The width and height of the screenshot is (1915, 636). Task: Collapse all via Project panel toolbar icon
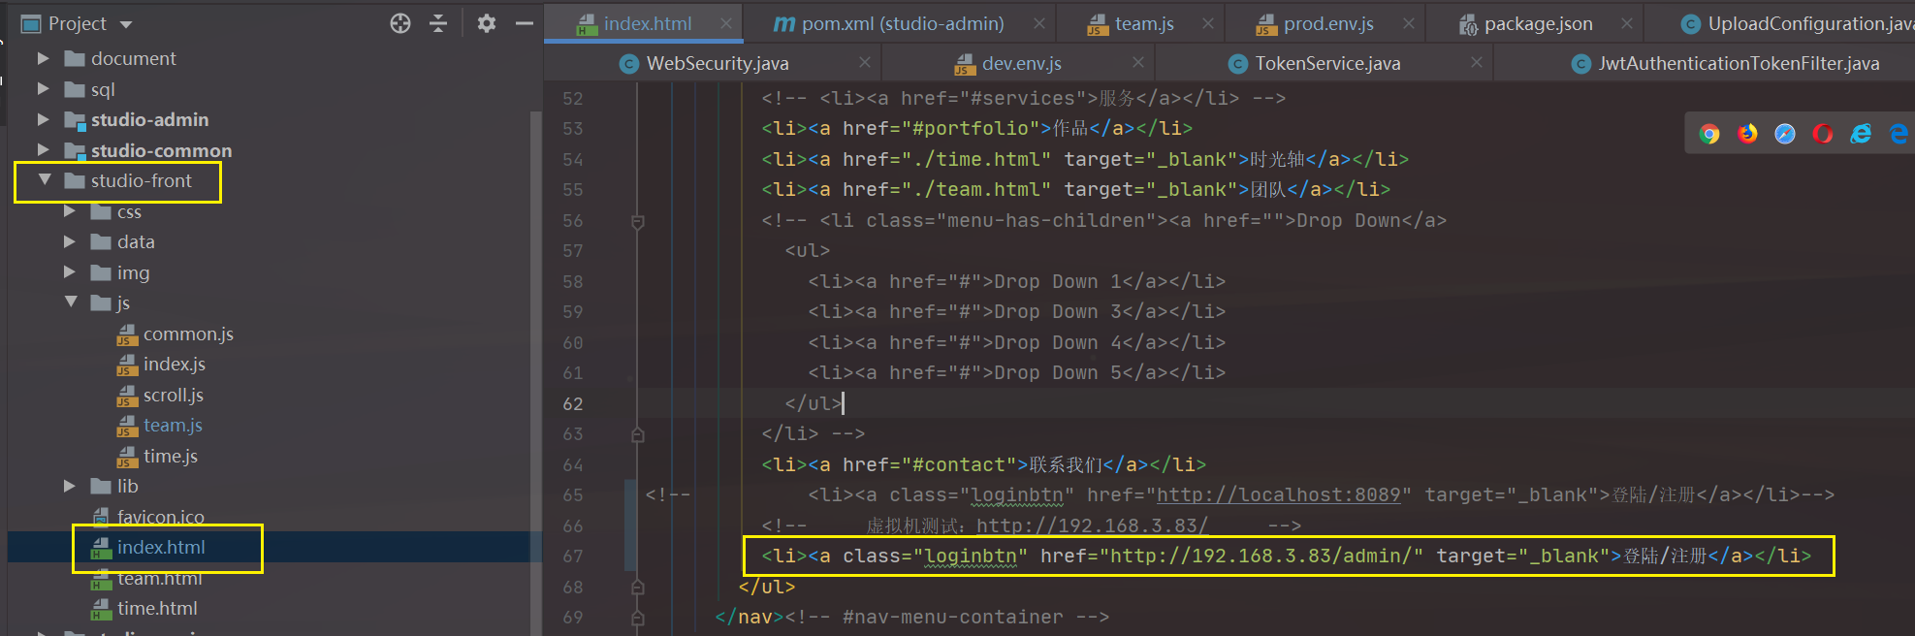(438, 23)
